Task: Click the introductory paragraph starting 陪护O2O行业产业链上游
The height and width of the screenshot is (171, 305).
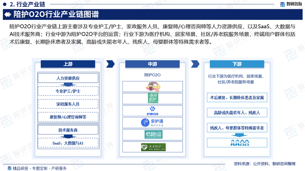Action: pyautogui.click(x=152, y=34)
